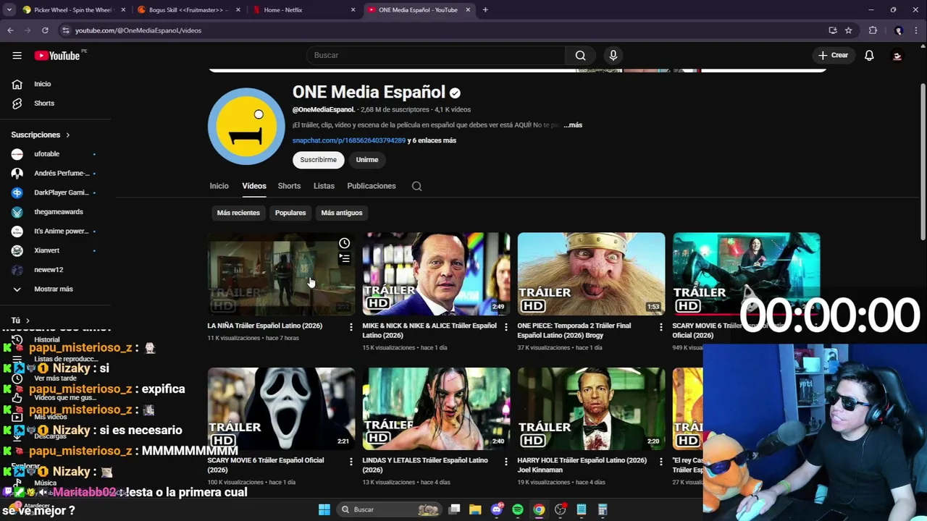Open the notifications bell
This screenshot has height=521, width=927.
(x=869, y=55)
